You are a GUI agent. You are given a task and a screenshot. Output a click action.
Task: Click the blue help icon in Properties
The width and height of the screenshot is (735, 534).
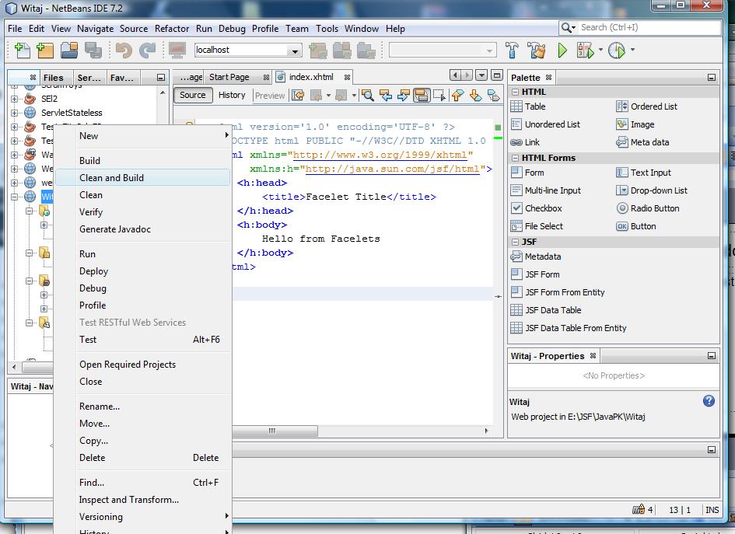click(709, 400)
